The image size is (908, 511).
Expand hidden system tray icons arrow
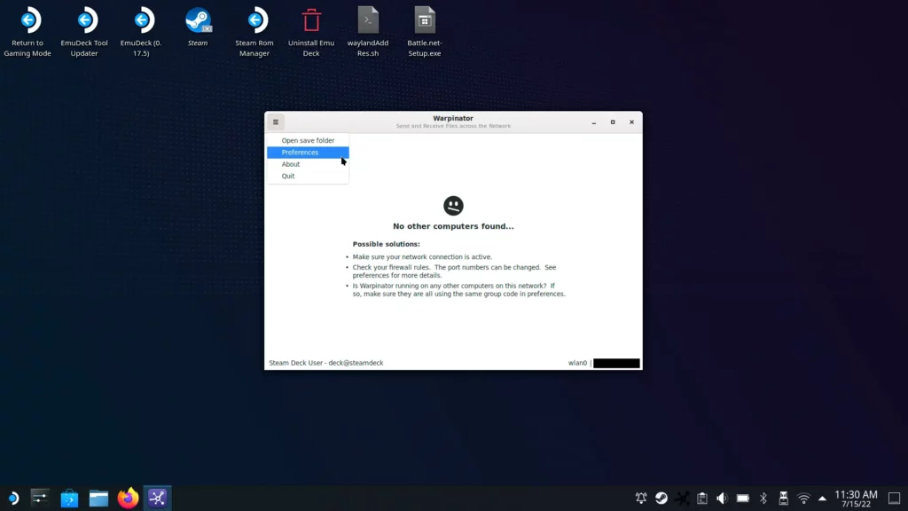[822, 499]
